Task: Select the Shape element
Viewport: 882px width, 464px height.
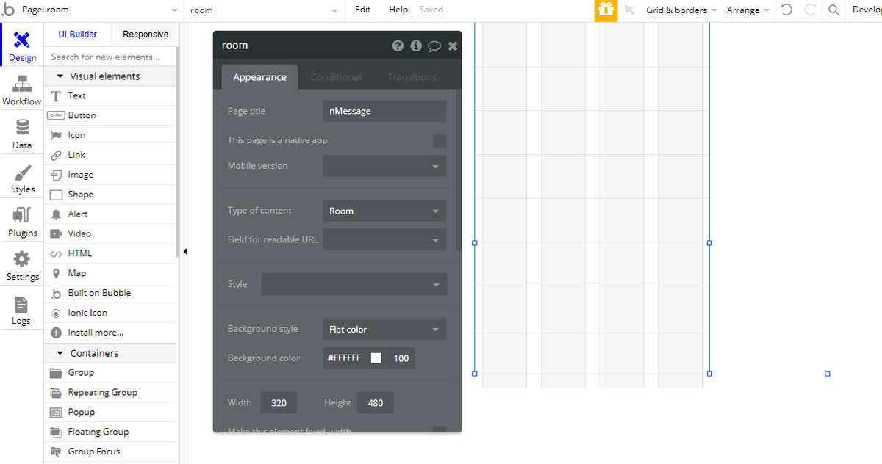Action: [x=110, y=195]
